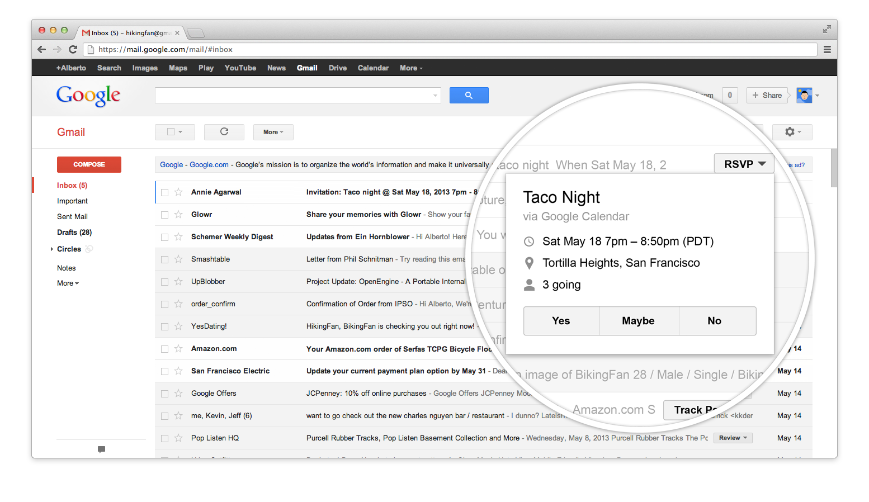Open the RSVP dropdown

point(744,164)
